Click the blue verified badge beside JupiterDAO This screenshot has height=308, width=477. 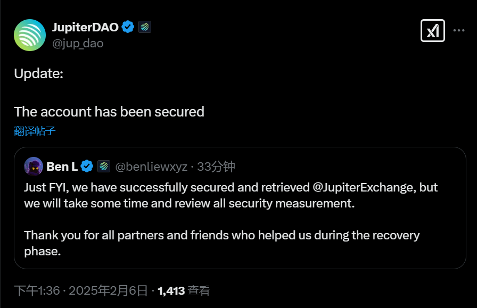coord(127,26)
